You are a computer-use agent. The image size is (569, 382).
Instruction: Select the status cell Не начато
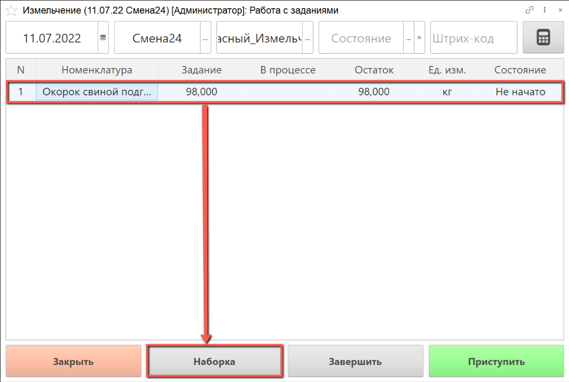520,92
